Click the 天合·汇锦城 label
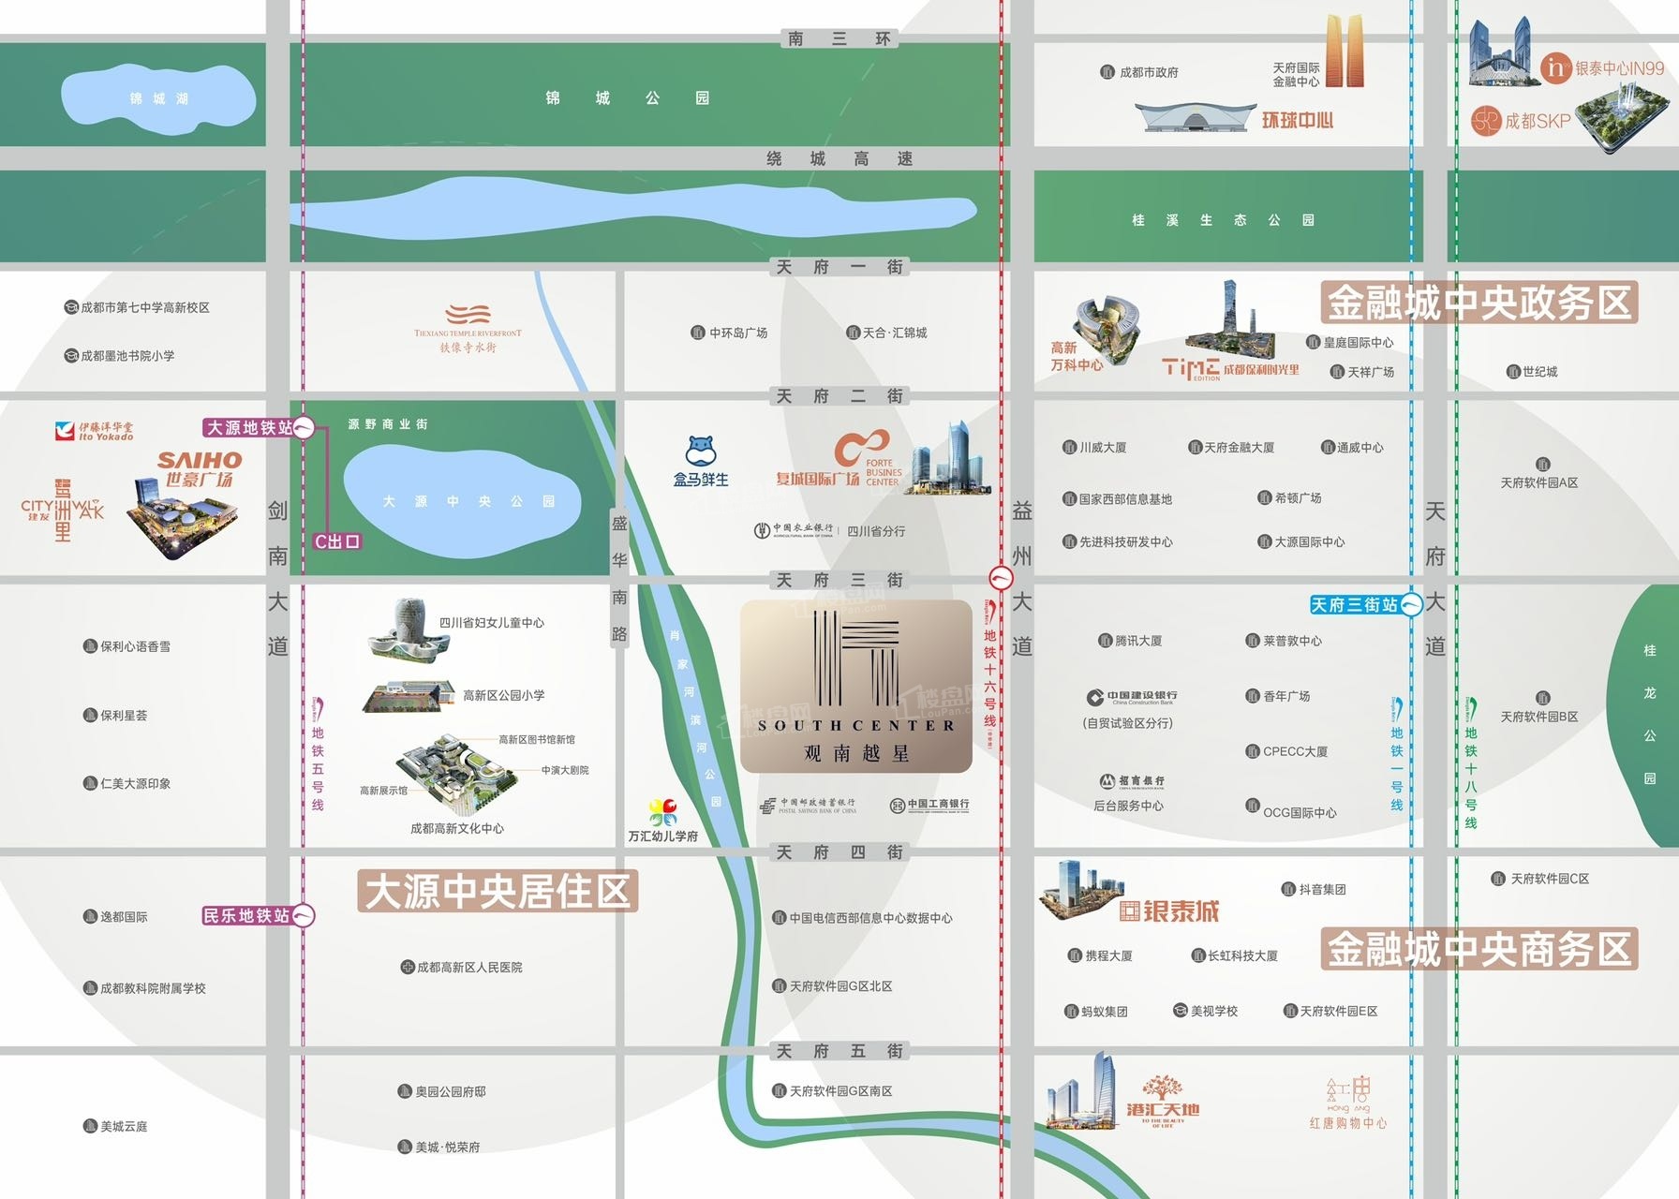The height and width of the screenshot is (1199, 1679). pos(886,333)
